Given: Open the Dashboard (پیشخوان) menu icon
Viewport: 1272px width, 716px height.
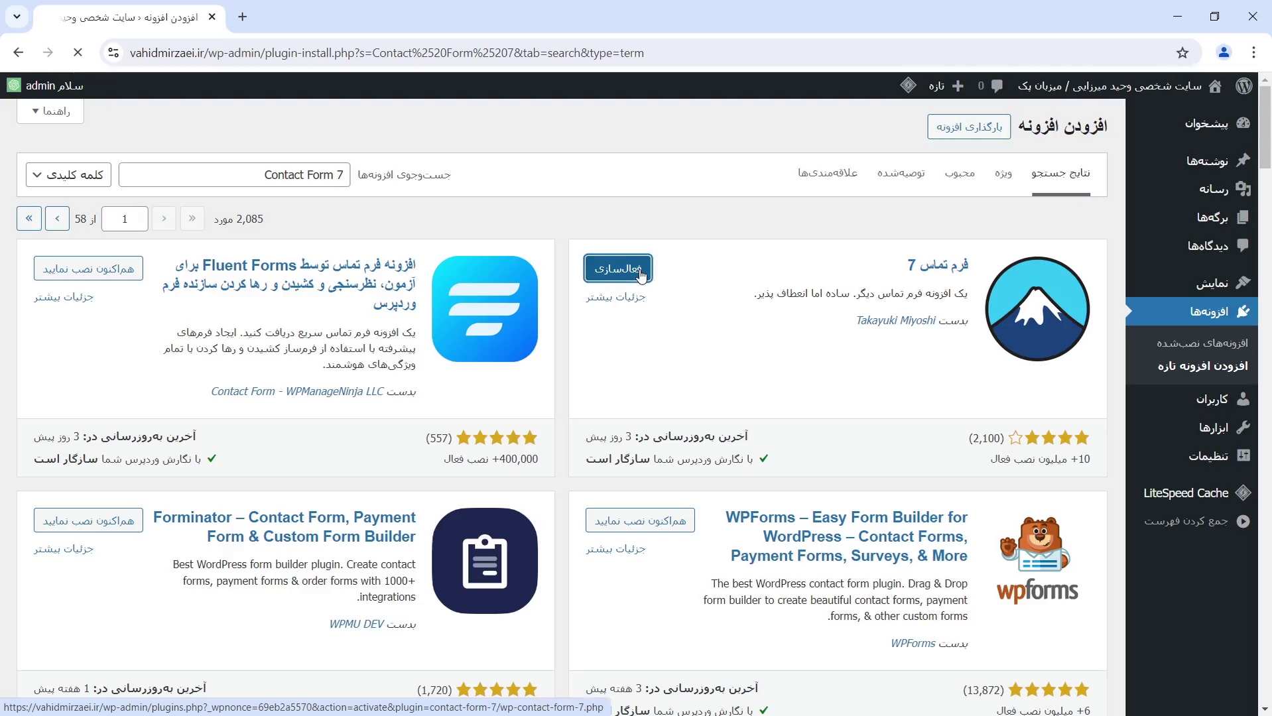Looking at the screenshot, I should 1243,123.
